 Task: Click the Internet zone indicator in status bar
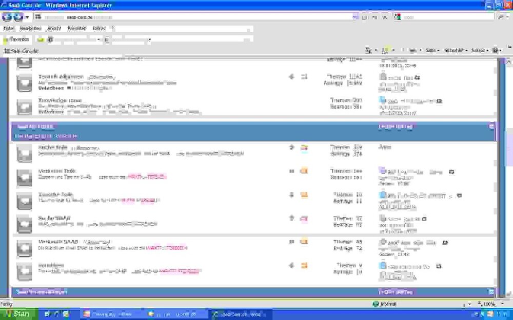(384, 304)
